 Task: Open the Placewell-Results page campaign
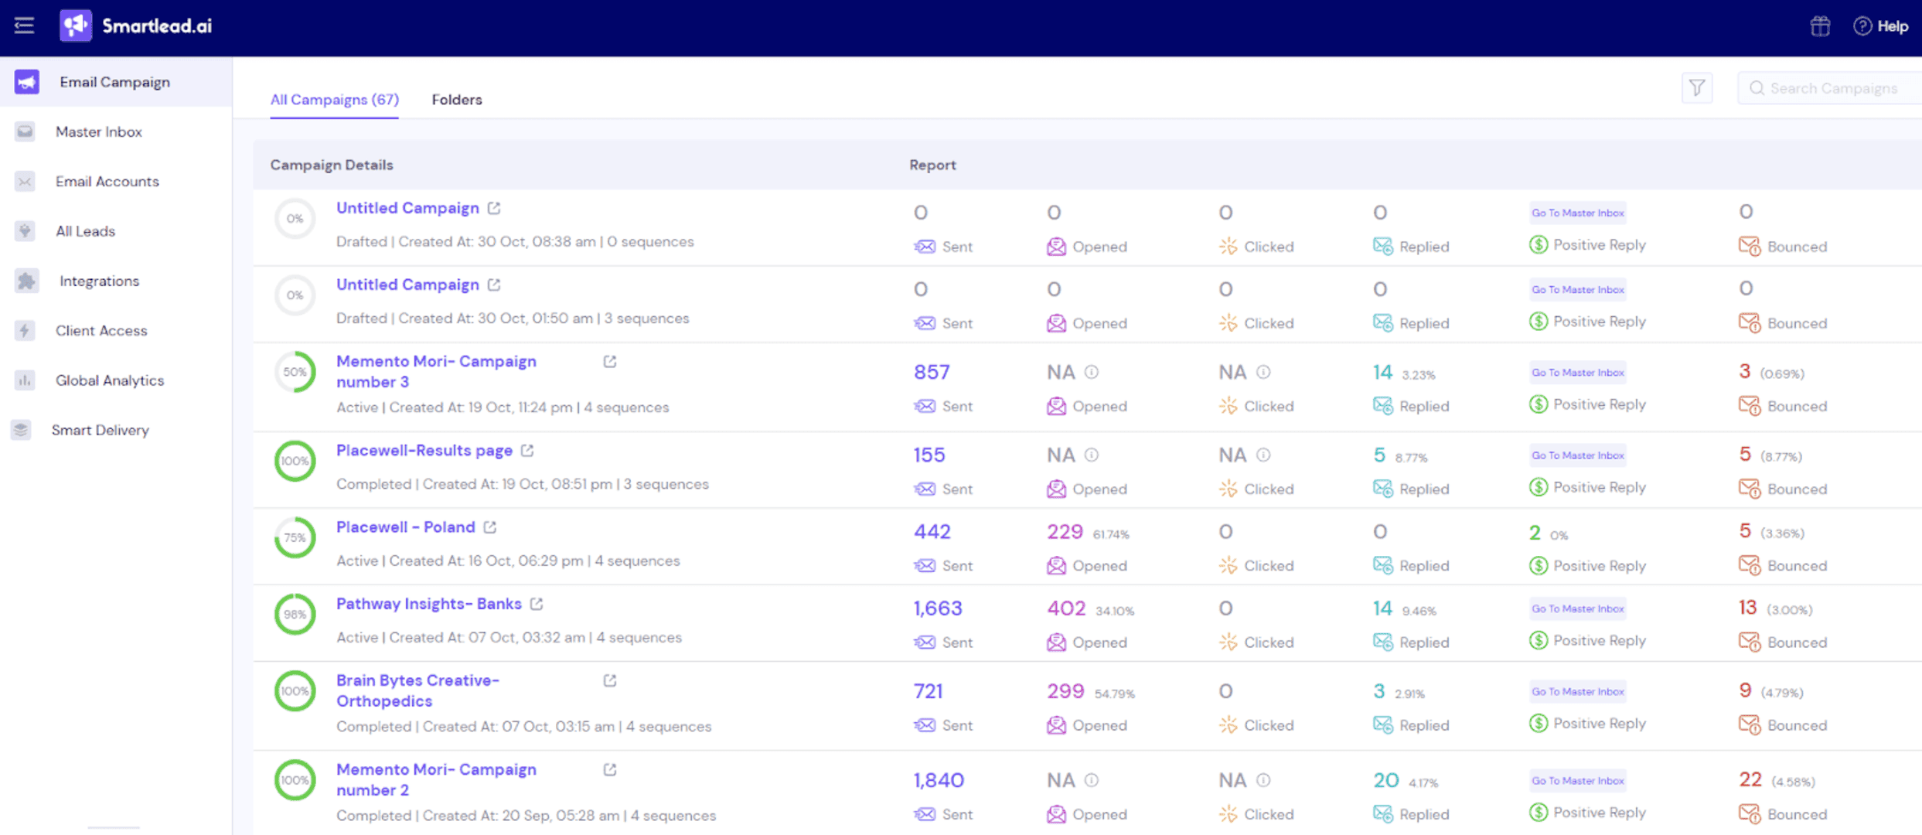point(424,450)
